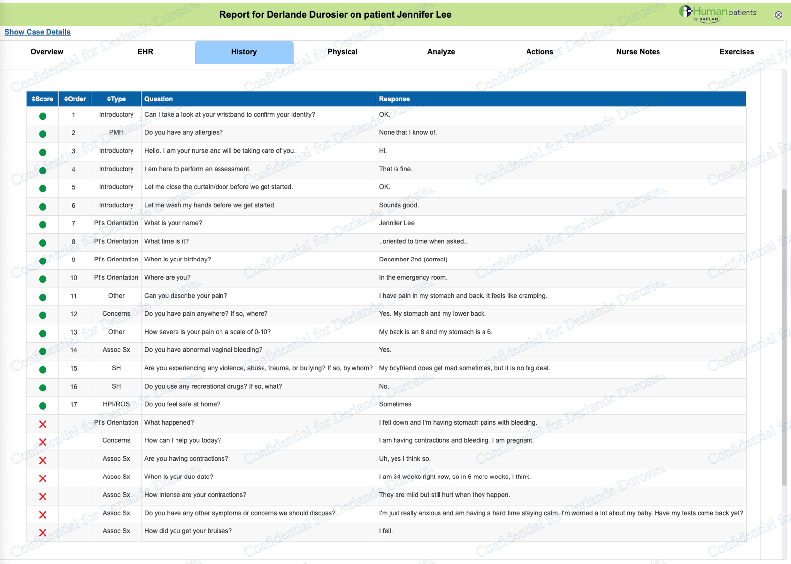Click the response 'Jennifer Lee'
The width and height of the screenshot is (791, 564).
[397, 223]
